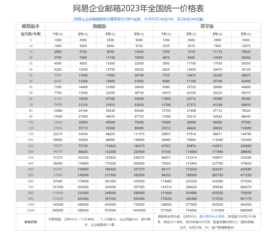Click the 尊享版 5-year price 6500
Viewport: 273px width, 232px height.
point(246,40)
